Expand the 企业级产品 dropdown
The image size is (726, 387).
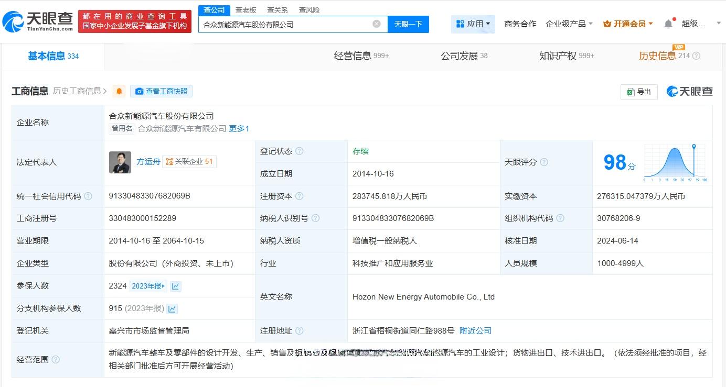coord(569,24)
